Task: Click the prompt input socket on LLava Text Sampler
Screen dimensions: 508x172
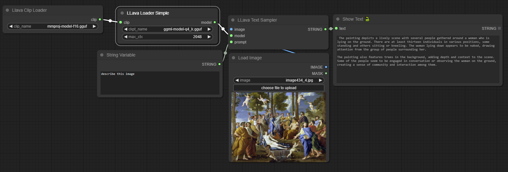Action: tap(231, 42)
